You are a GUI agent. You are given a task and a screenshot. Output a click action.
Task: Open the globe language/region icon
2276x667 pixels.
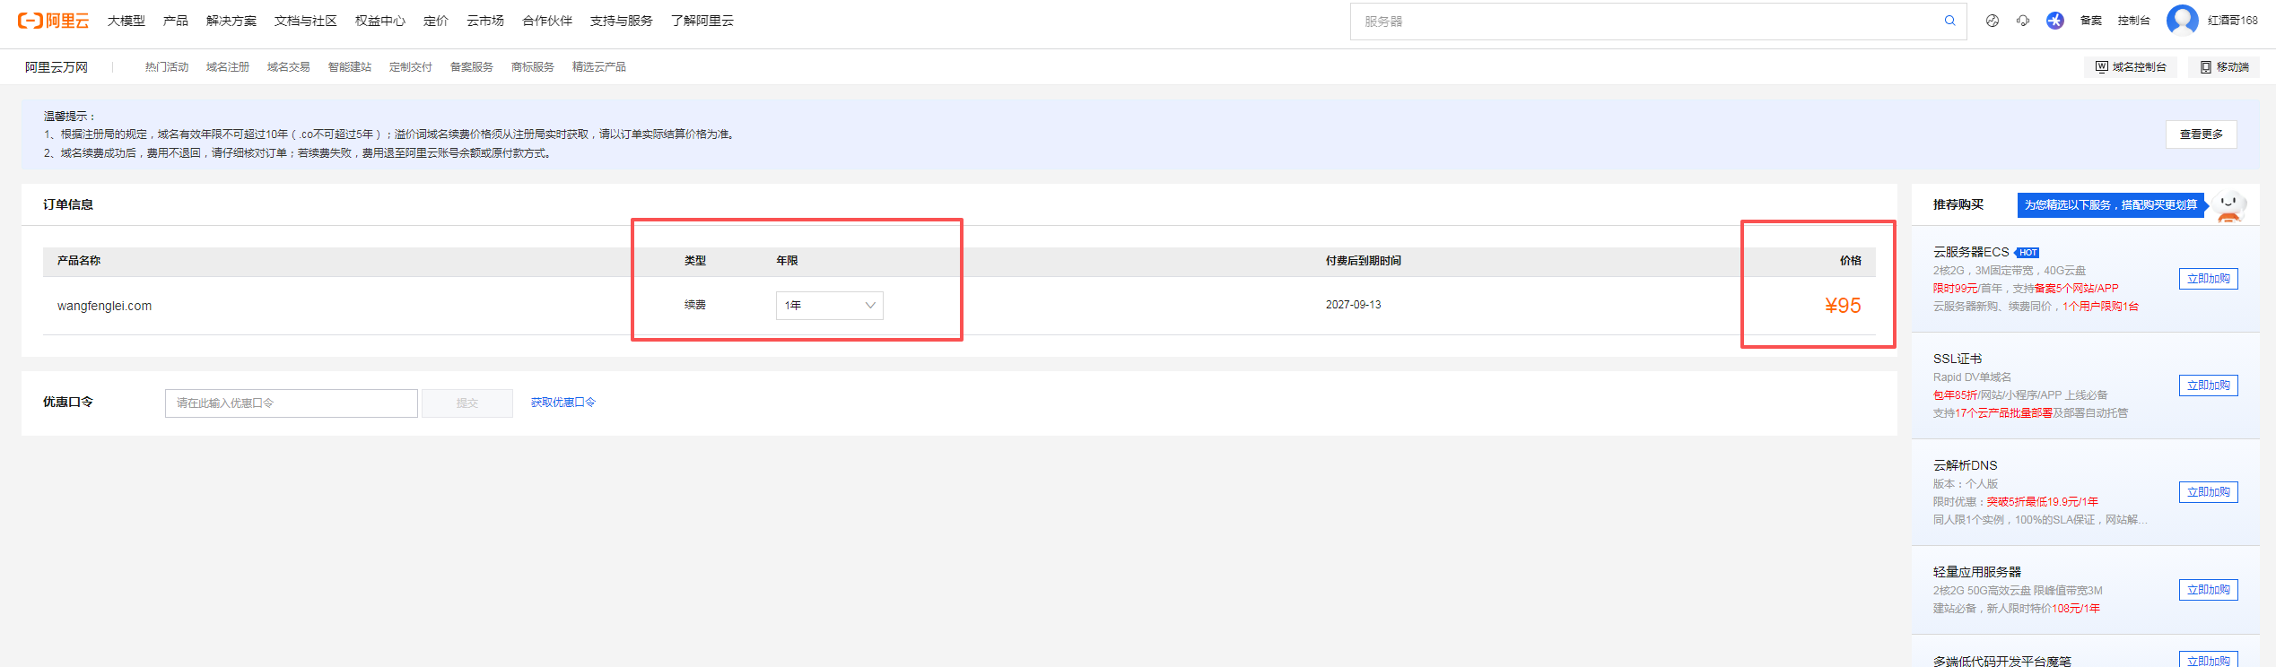[x=1992, y=21]
